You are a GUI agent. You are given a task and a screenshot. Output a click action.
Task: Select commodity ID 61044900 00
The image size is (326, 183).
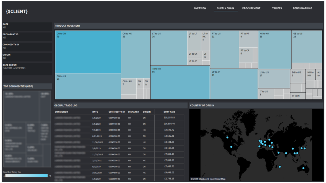pyautogui.click(x=114, y=173)
